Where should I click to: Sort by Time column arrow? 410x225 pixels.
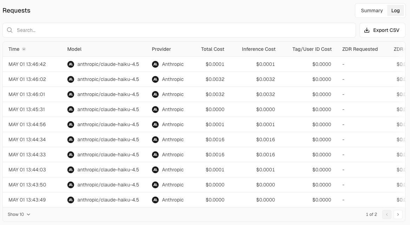[24, 49]
